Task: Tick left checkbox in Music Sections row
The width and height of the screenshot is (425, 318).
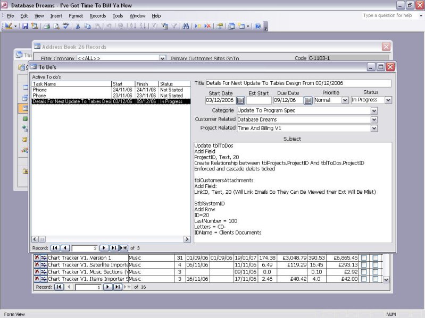Action: (x=364, y=272)
